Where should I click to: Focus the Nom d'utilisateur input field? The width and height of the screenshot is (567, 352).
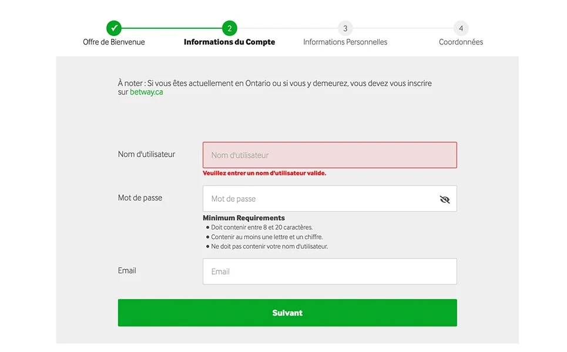330,155
